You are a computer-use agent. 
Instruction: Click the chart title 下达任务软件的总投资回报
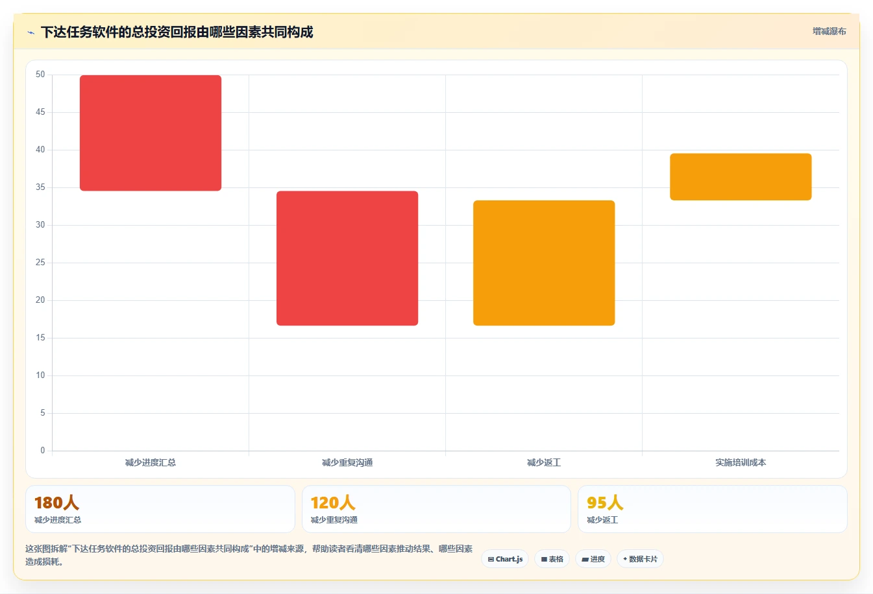177,32
